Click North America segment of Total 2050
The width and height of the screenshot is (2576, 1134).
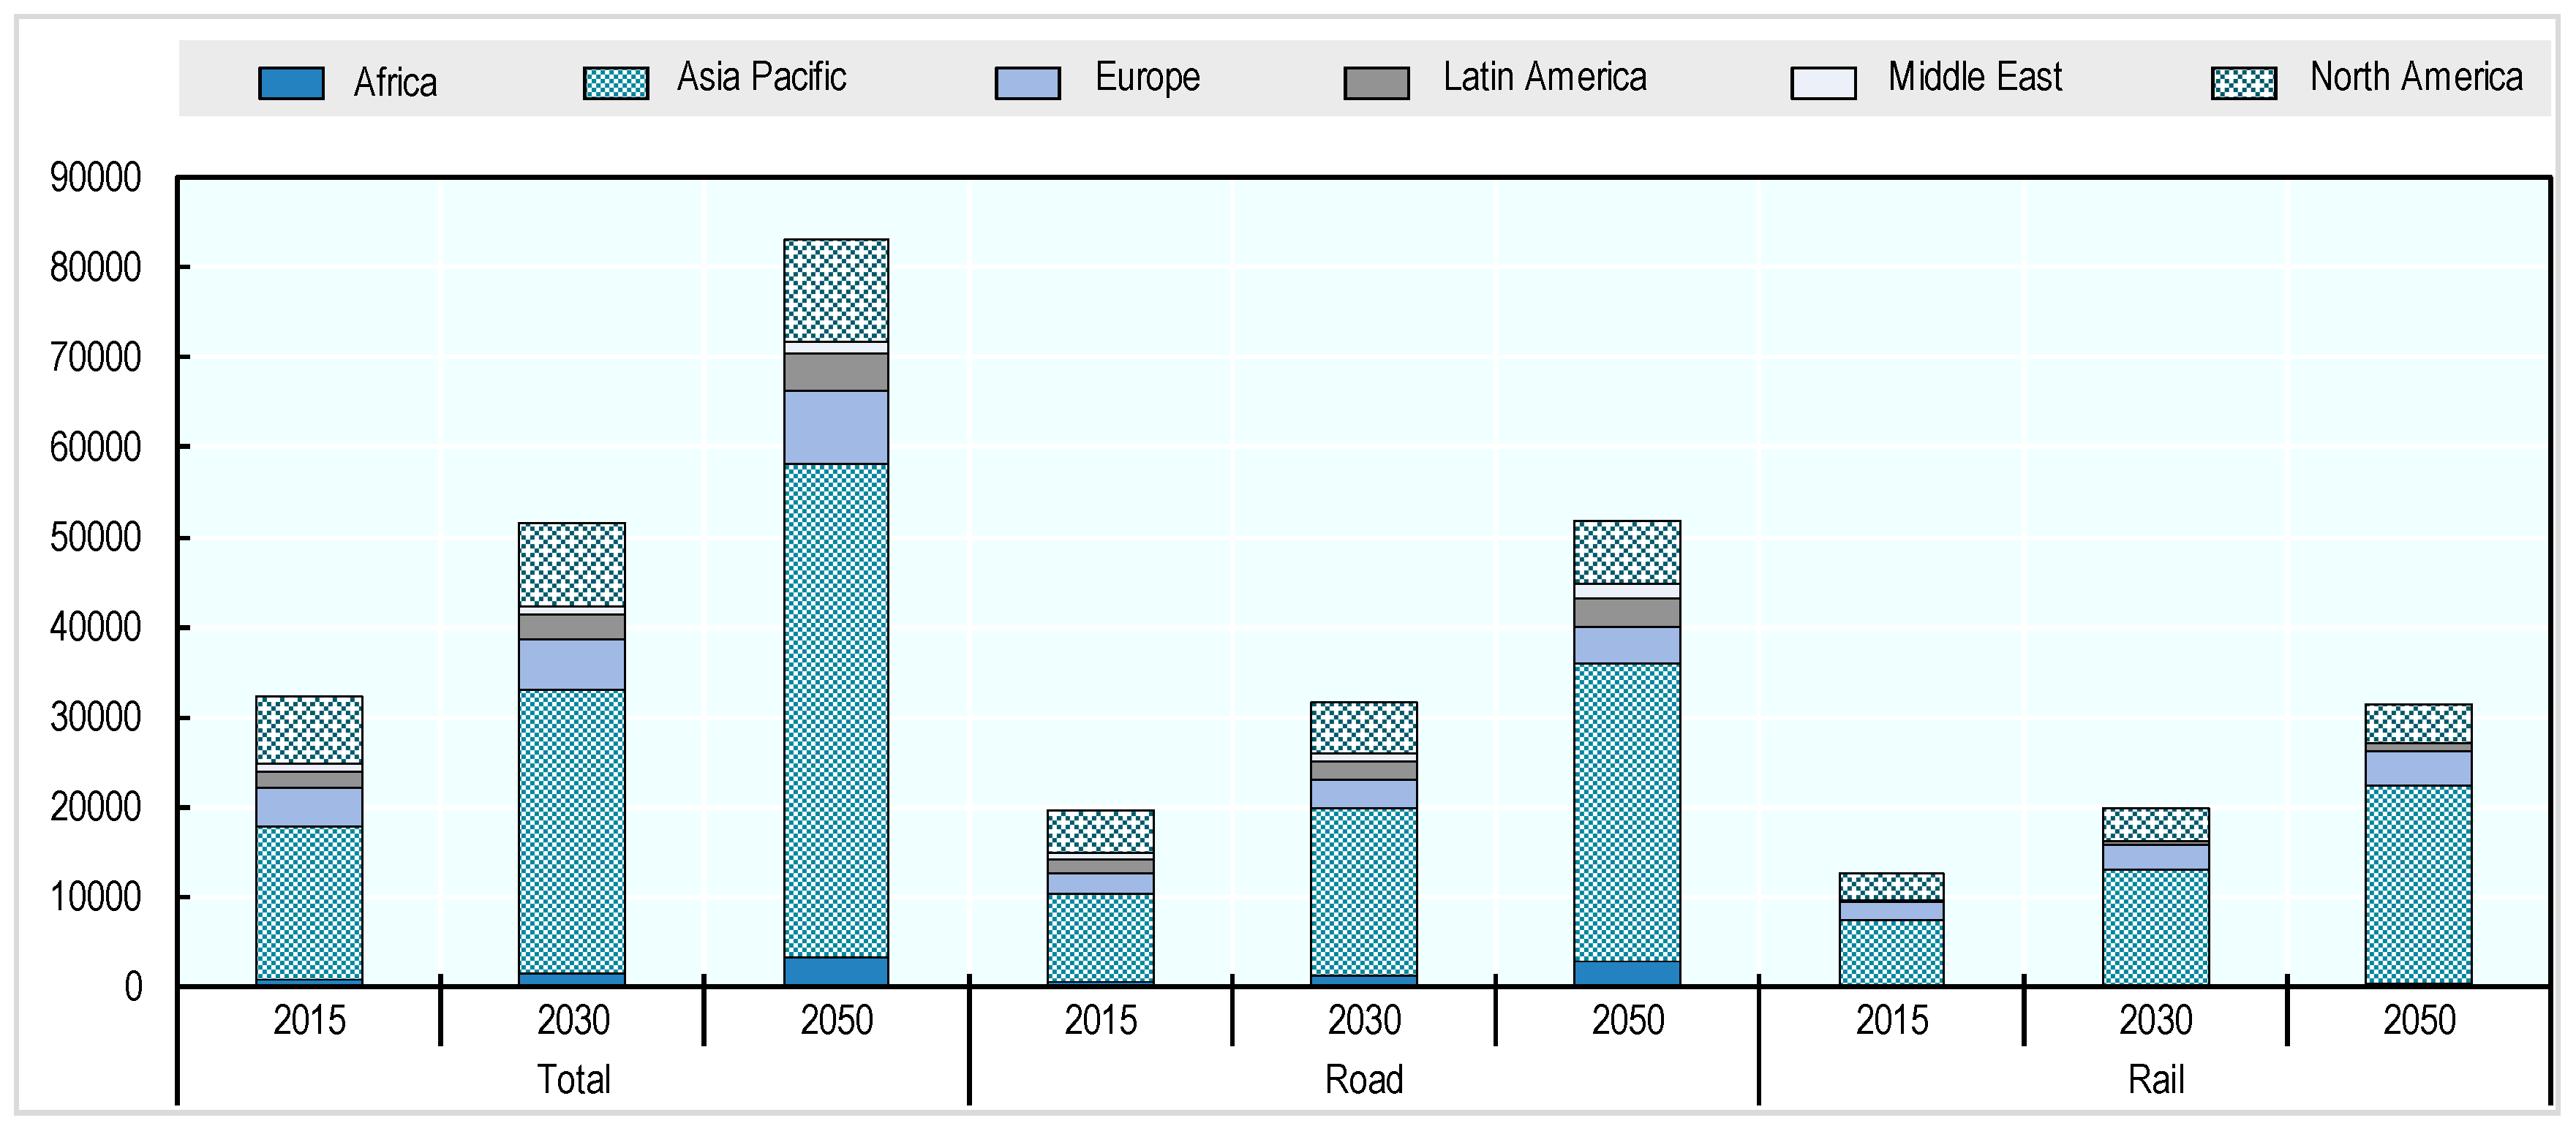[x=836, y=290]
